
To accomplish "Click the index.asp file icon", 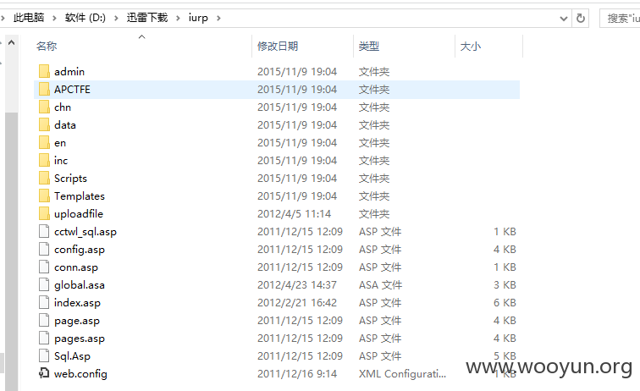I will [x=44, y=302].
